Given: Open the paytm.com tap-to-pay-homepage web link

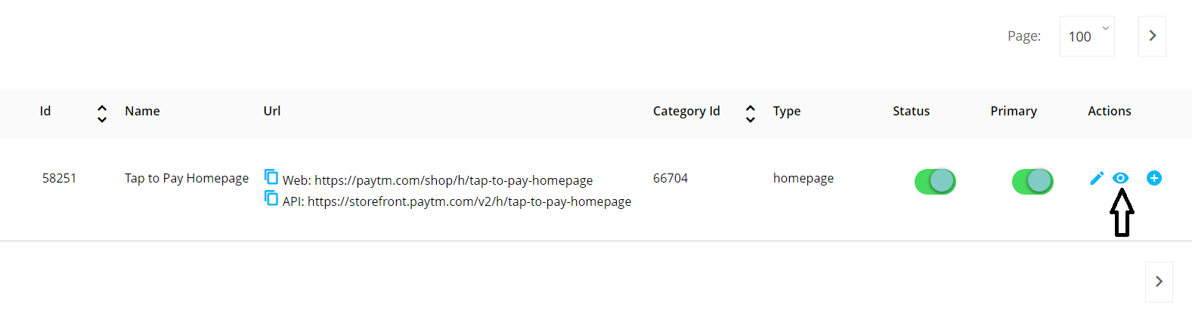Looking at the screenshot, I should click(454, 180).
